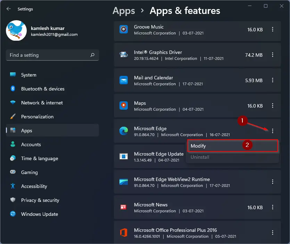
Task: Click the Groove Music app icon
Action: 124,29
